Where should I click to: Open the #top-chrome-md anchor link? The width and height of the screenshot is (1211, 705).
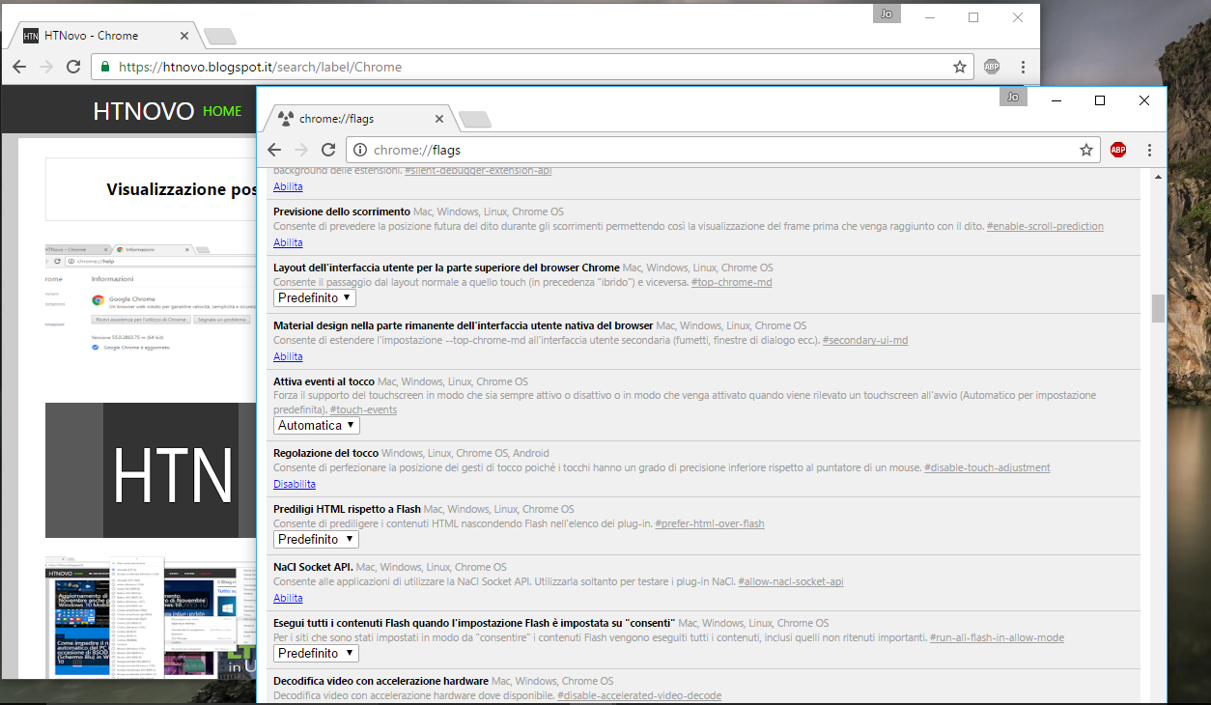(x=731, y=282)
